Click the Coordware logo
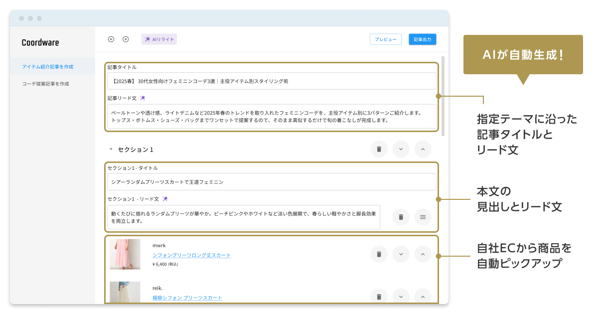This screenshot has height=314, width=598. click(x=40, y=43)
